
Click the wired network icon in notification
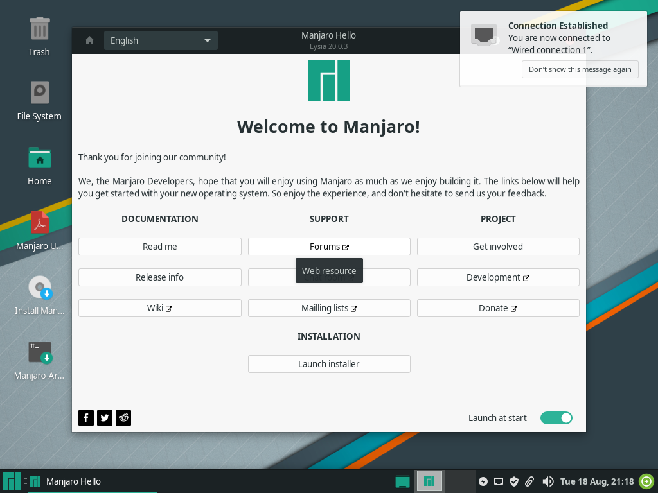[x=484, y=35]
